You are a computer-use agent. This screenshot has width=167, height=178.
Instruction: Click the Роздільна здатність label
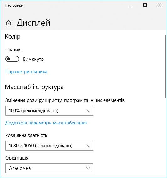click(26, 135)
